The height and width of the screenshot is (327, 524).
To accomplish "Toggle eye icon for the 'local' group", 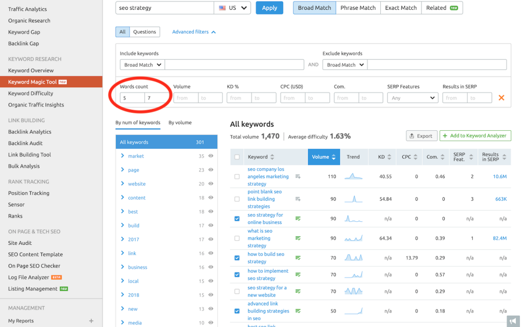I will 211,281.
